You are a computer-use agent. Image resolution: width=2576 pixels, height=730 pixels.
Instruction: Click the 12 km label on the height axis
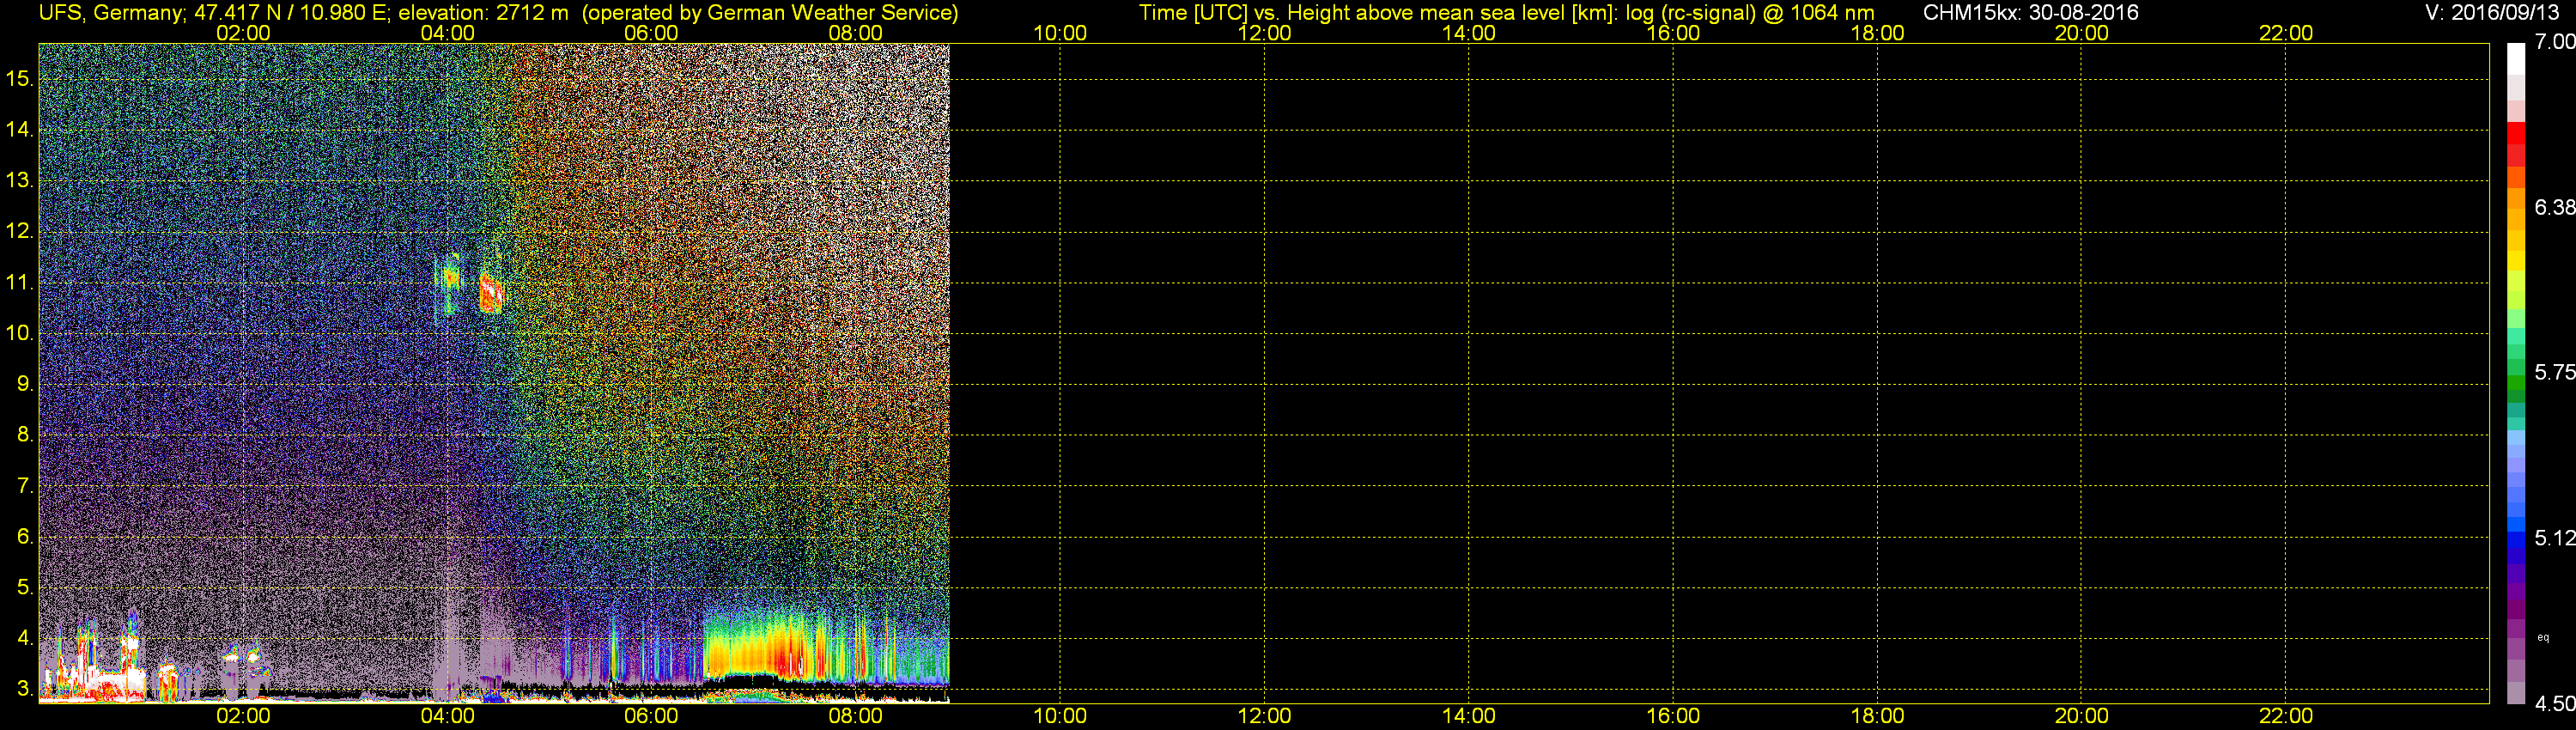(20, 231)
